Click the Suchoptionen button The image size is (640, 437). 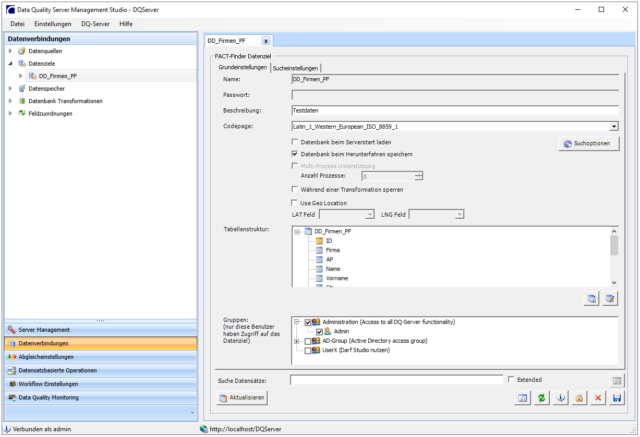click(588, 143)
